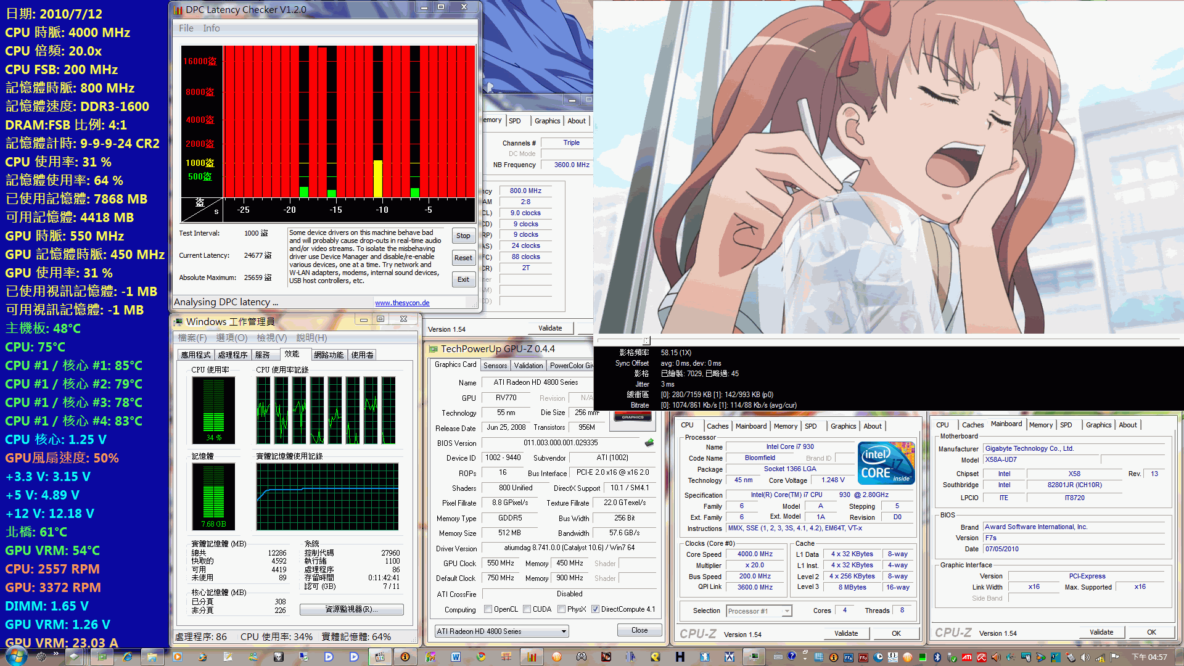Click the GPU-Z BIOS save chip icon

click(x=649, y=442)
